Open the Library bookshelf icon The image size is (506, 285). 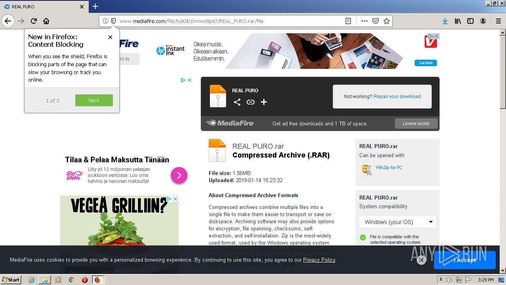(x=458, y=21)
